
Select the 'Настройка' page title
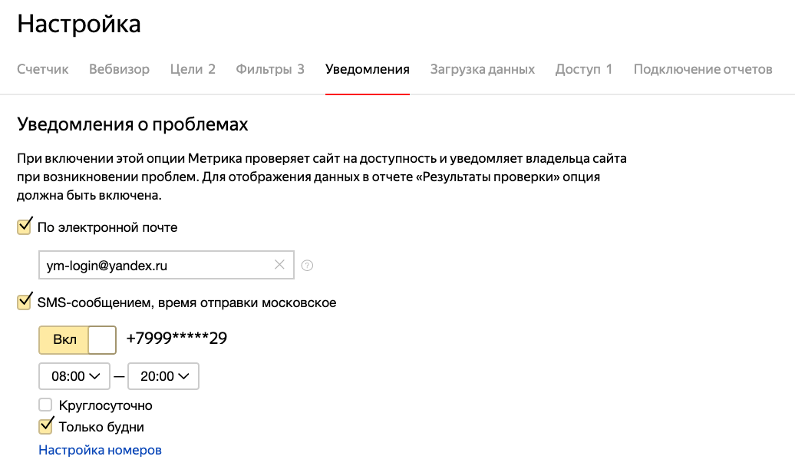pyautogui.click(x=79, y=24)
